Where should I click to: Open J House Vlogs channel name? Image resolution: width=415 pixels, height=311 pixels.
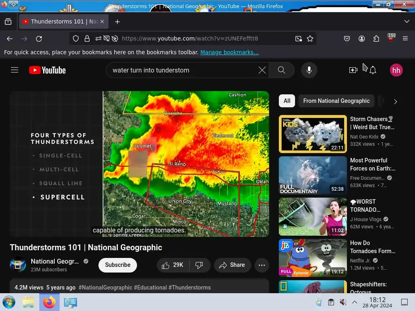pos(366,219)
